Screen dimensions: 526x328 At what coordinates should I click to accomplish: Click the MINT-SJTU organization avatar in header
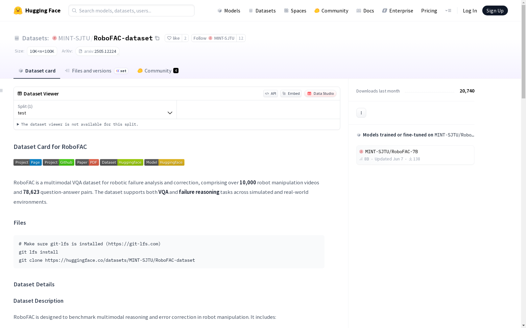pyautogui.click(x=55, y=38)
